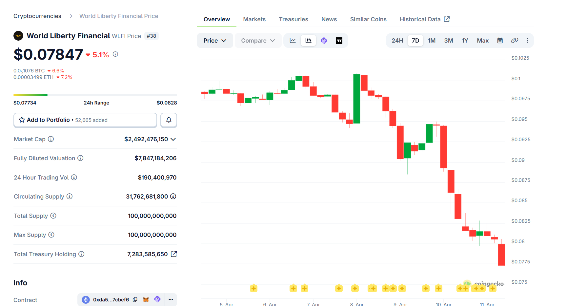This screenshot has width=566, height=306.
Task: Expand the Market Cap chevron
Action: (x=173, y=139)
